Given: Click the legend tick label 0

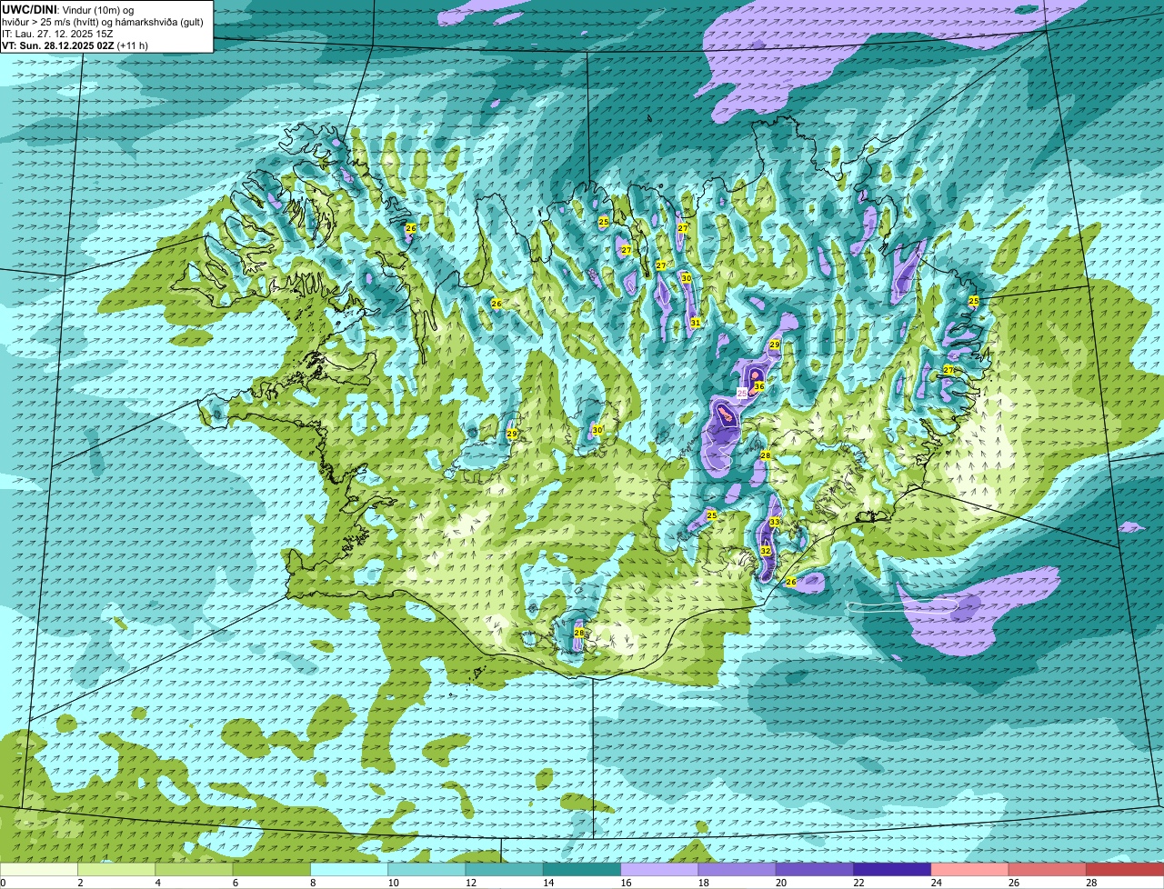Looking at the screenshot, I should (x=3, y=883).
